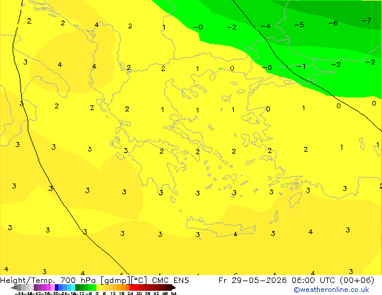
Task: Click the '54' label under colour scale
Action: coord(174,293)
